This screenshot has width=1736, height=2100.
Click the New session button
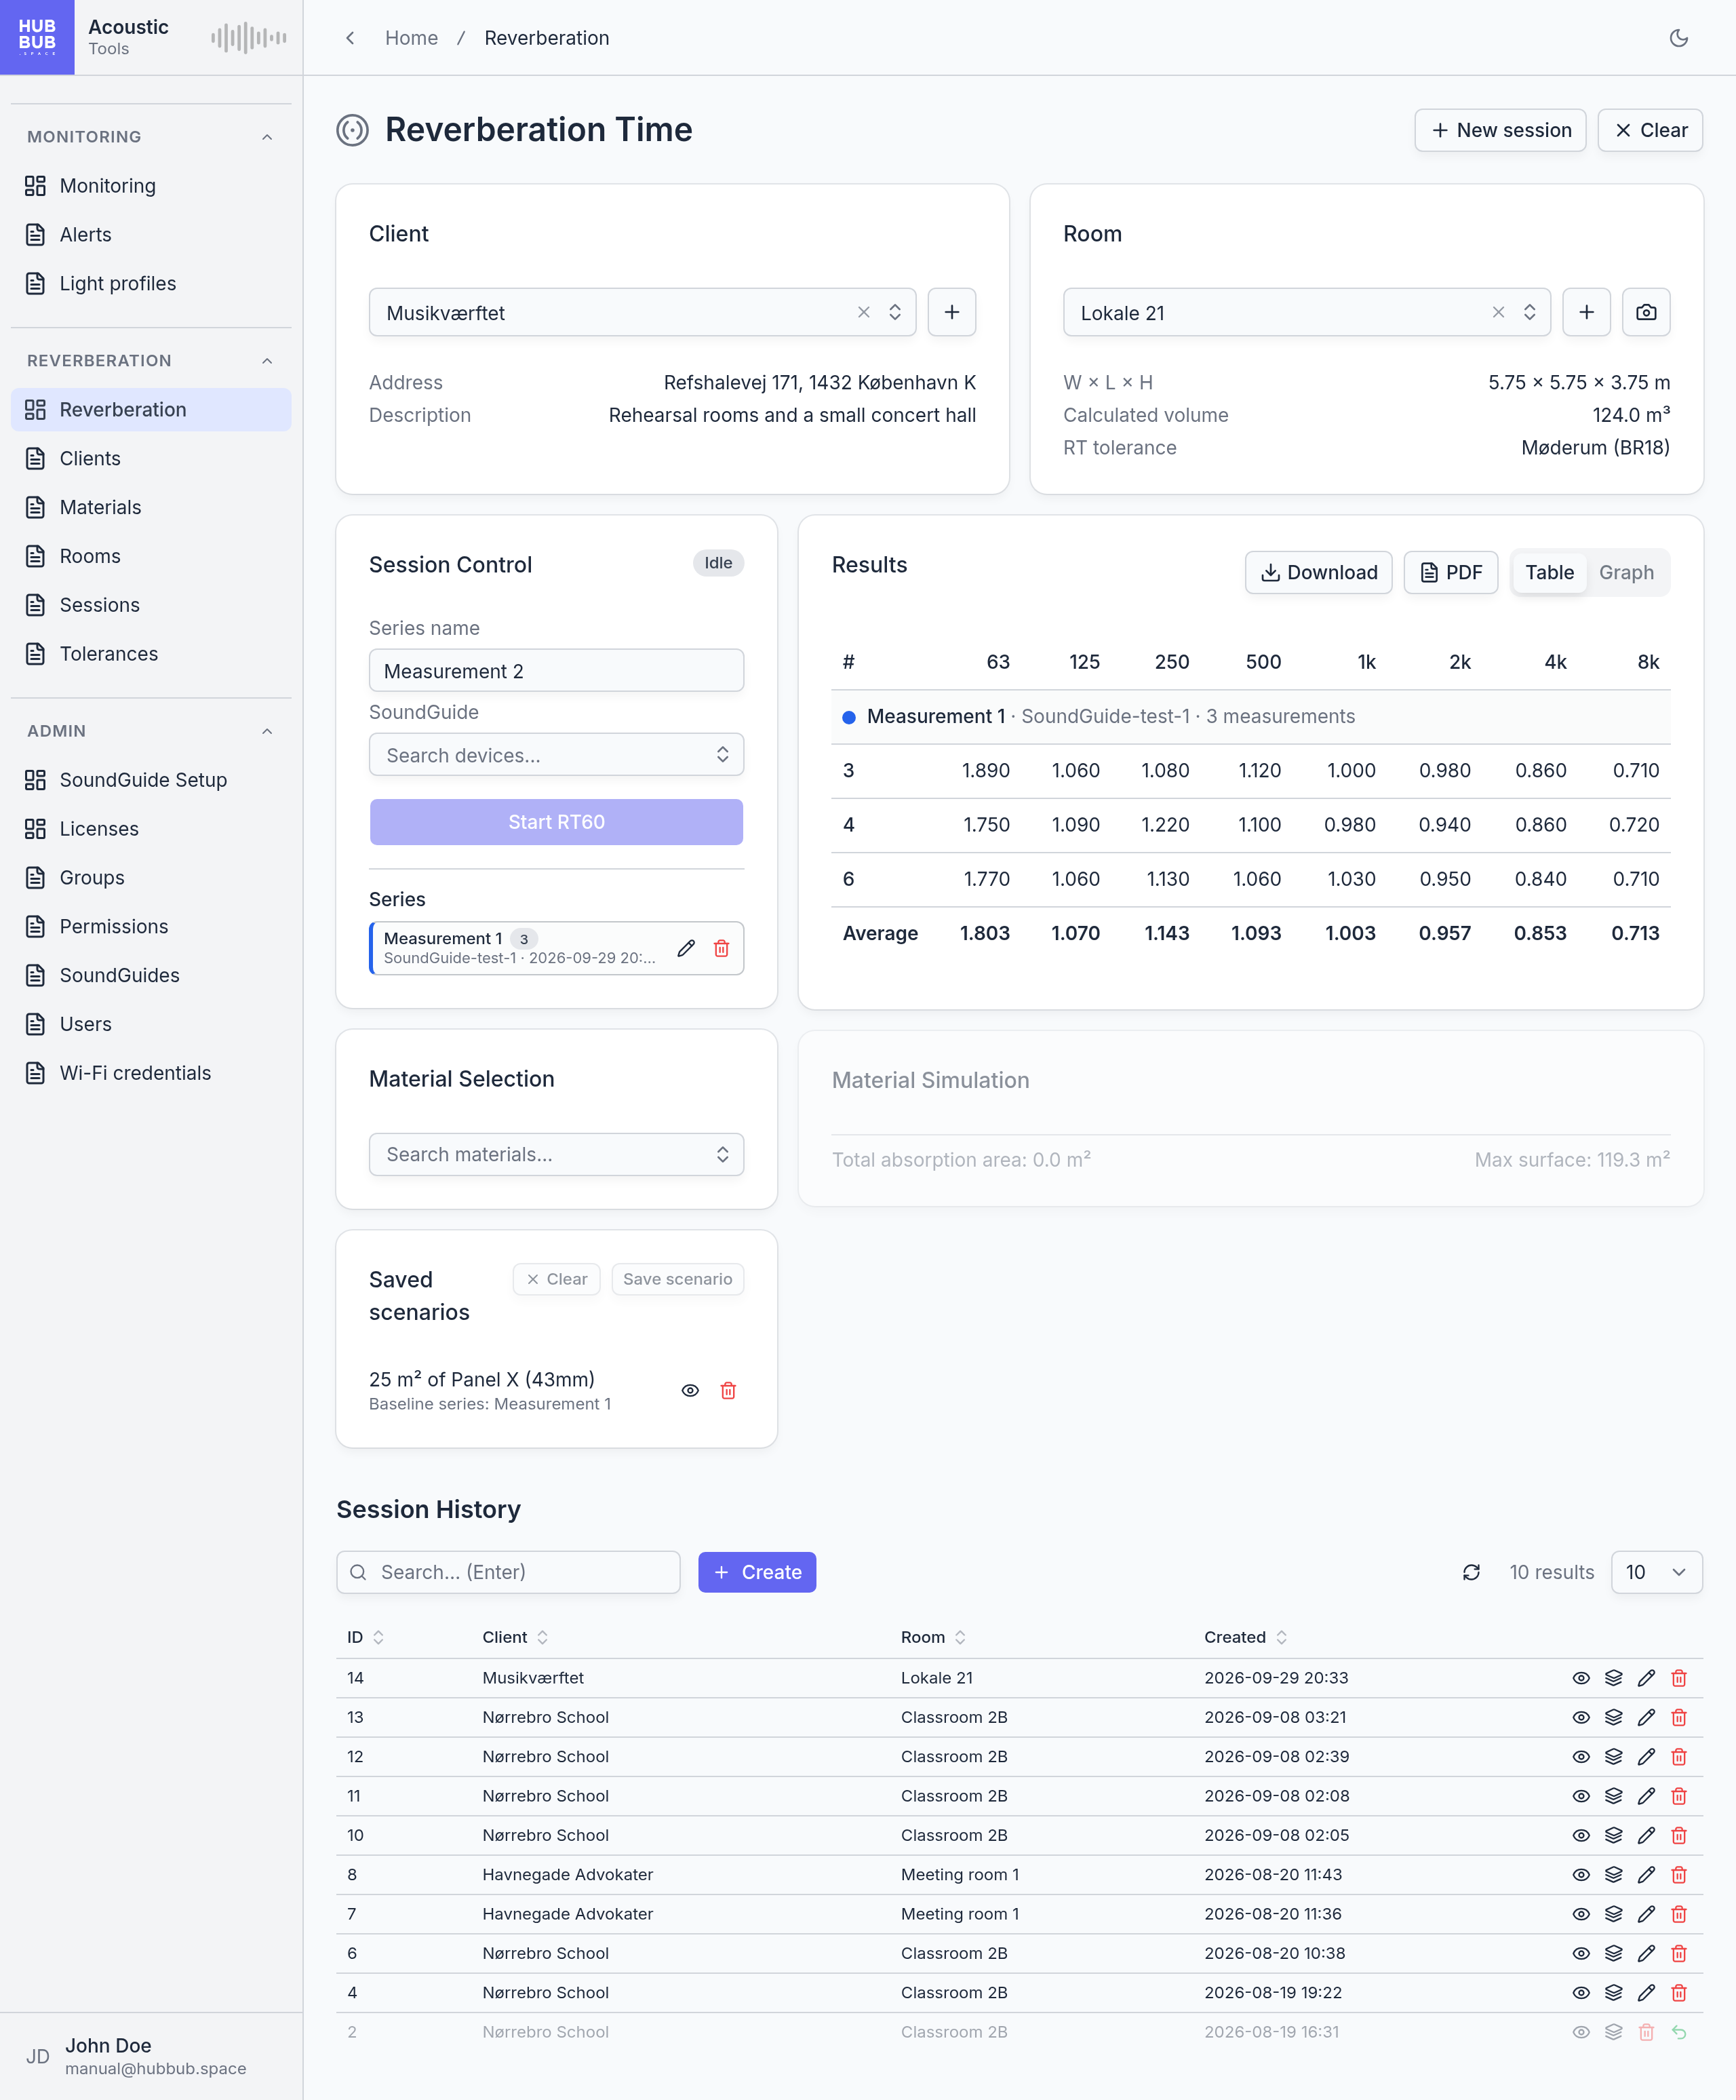[x=1500, y=130]
